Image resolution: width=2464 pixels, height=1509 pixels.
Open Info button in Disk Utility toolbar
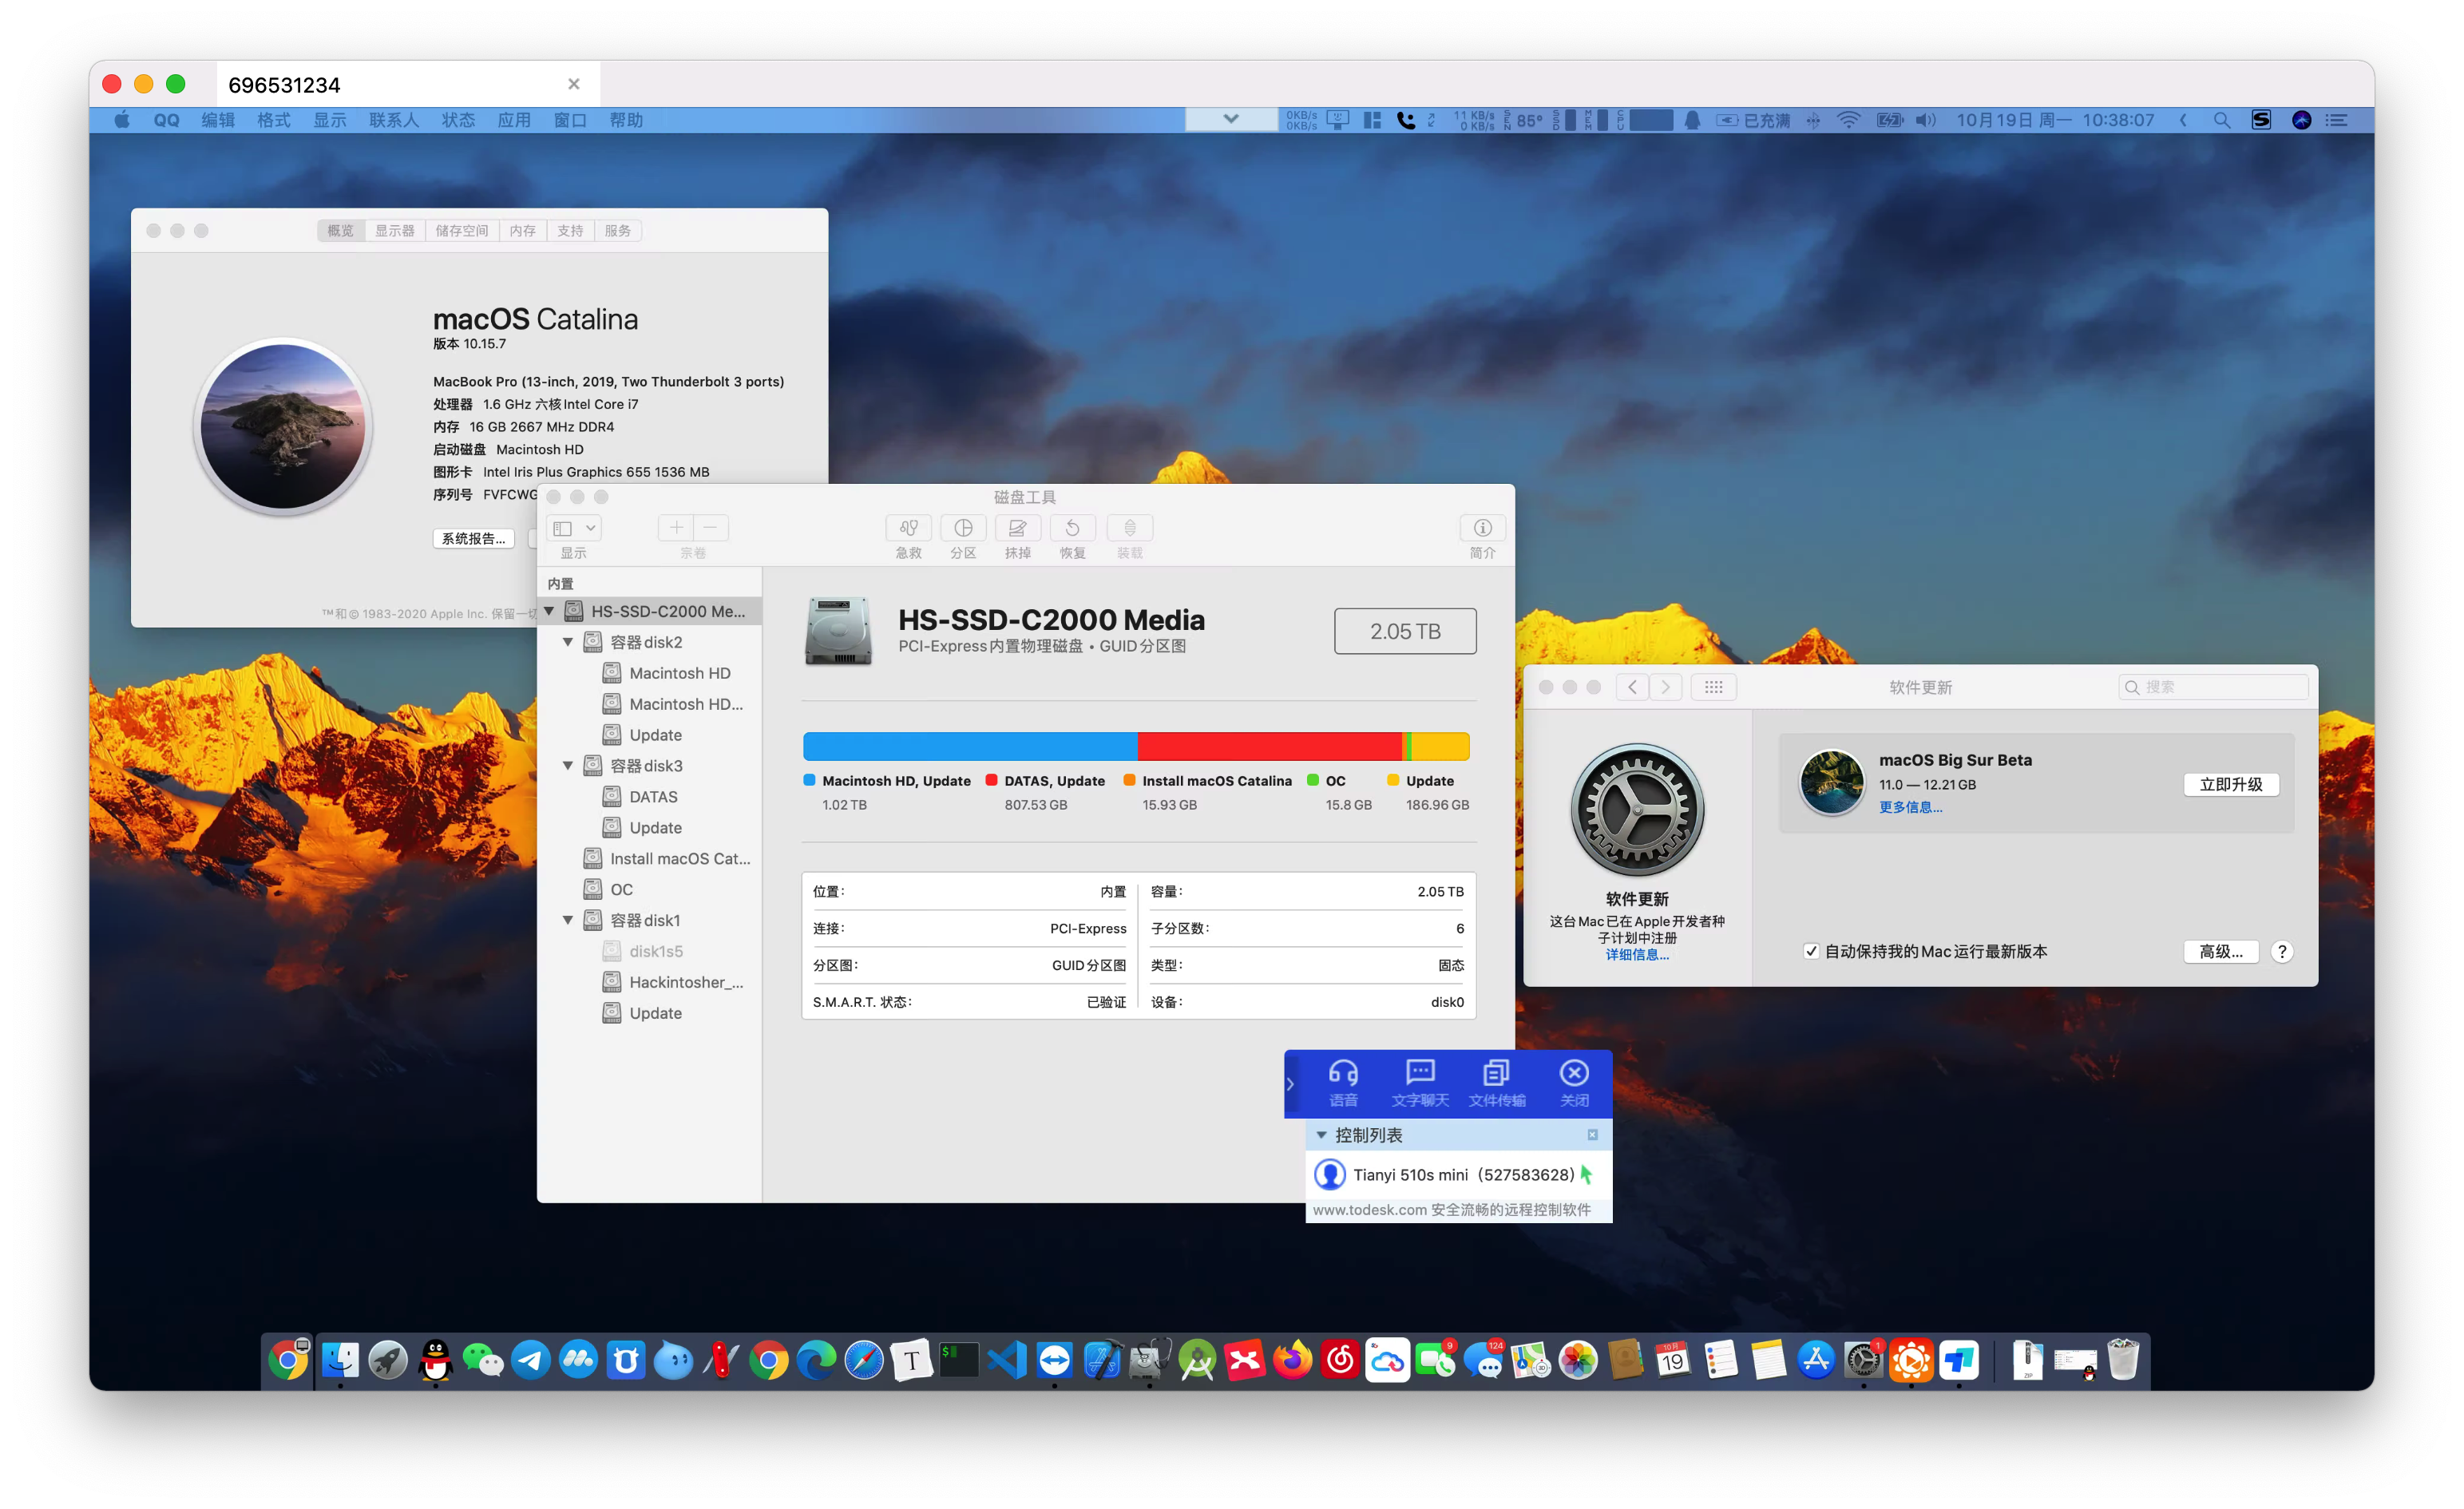1483,528
